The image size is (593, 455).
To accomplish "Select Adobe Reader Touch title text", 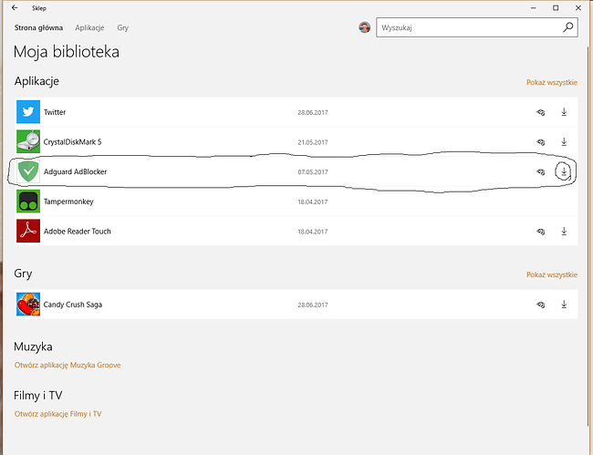I will click(x=78, y=232).
